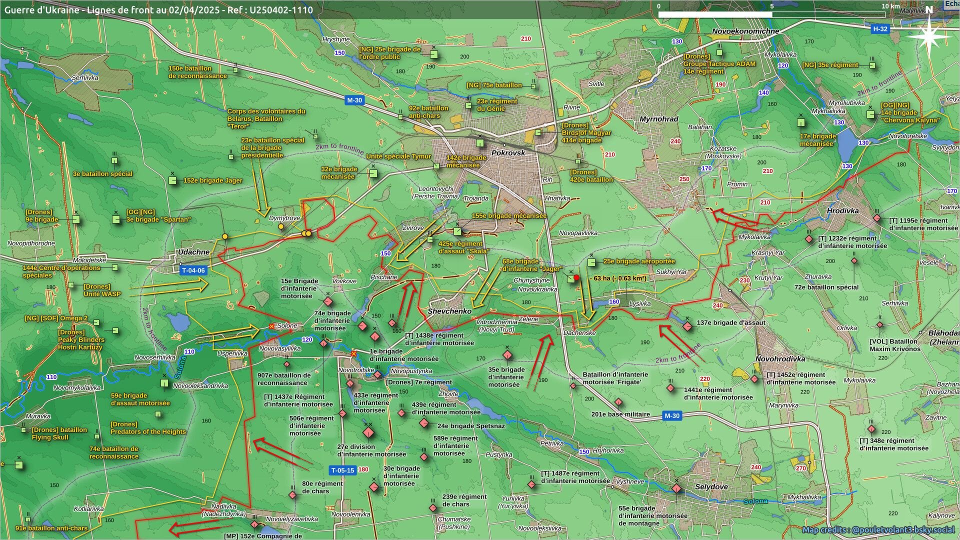Viewport: 960px width, 540px height.
Task: Select the green marker of 59e brigade d'assaut motorisée
Action: click(164, 383)
